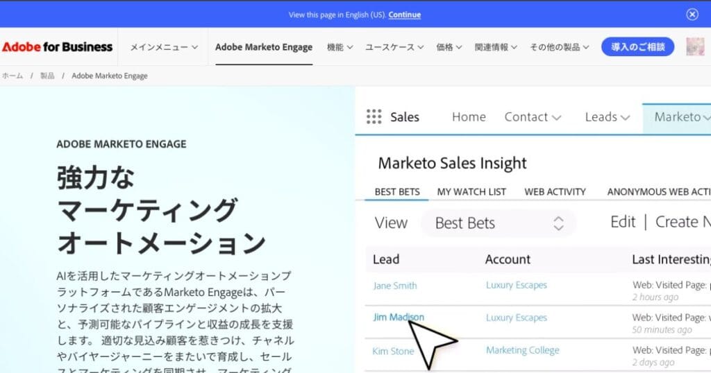Open lead Jim Madison
The height and width of the screenshot is (373, 711).
click(399, 318)
